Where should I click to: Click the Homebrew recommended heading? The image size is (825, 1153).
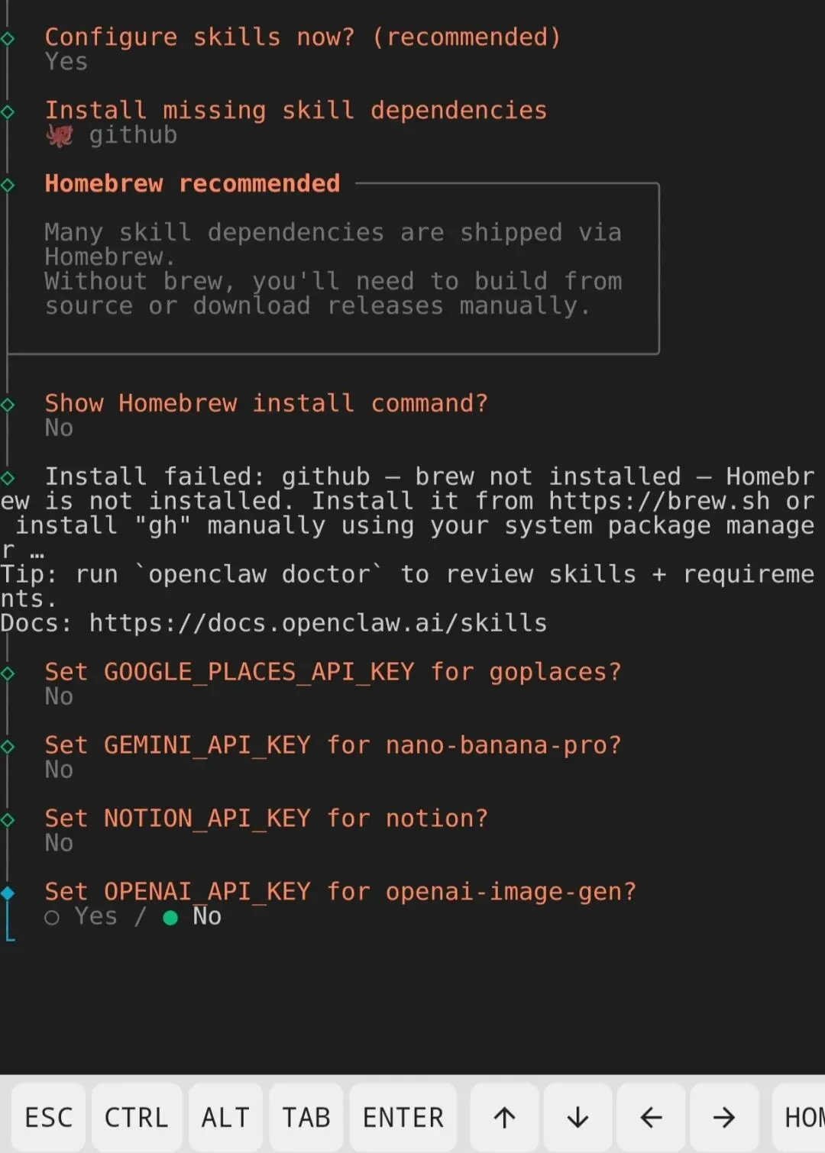point(192,183)
